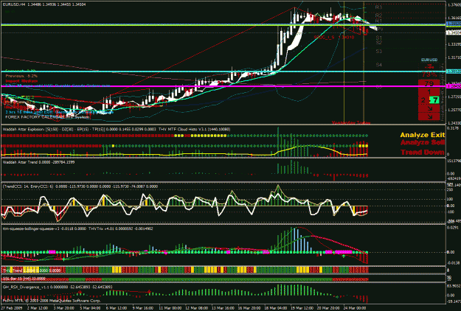Click the tallest green bar in Waddah Attar Explosion
Screen dimensions: 461x311
point(278,141)
